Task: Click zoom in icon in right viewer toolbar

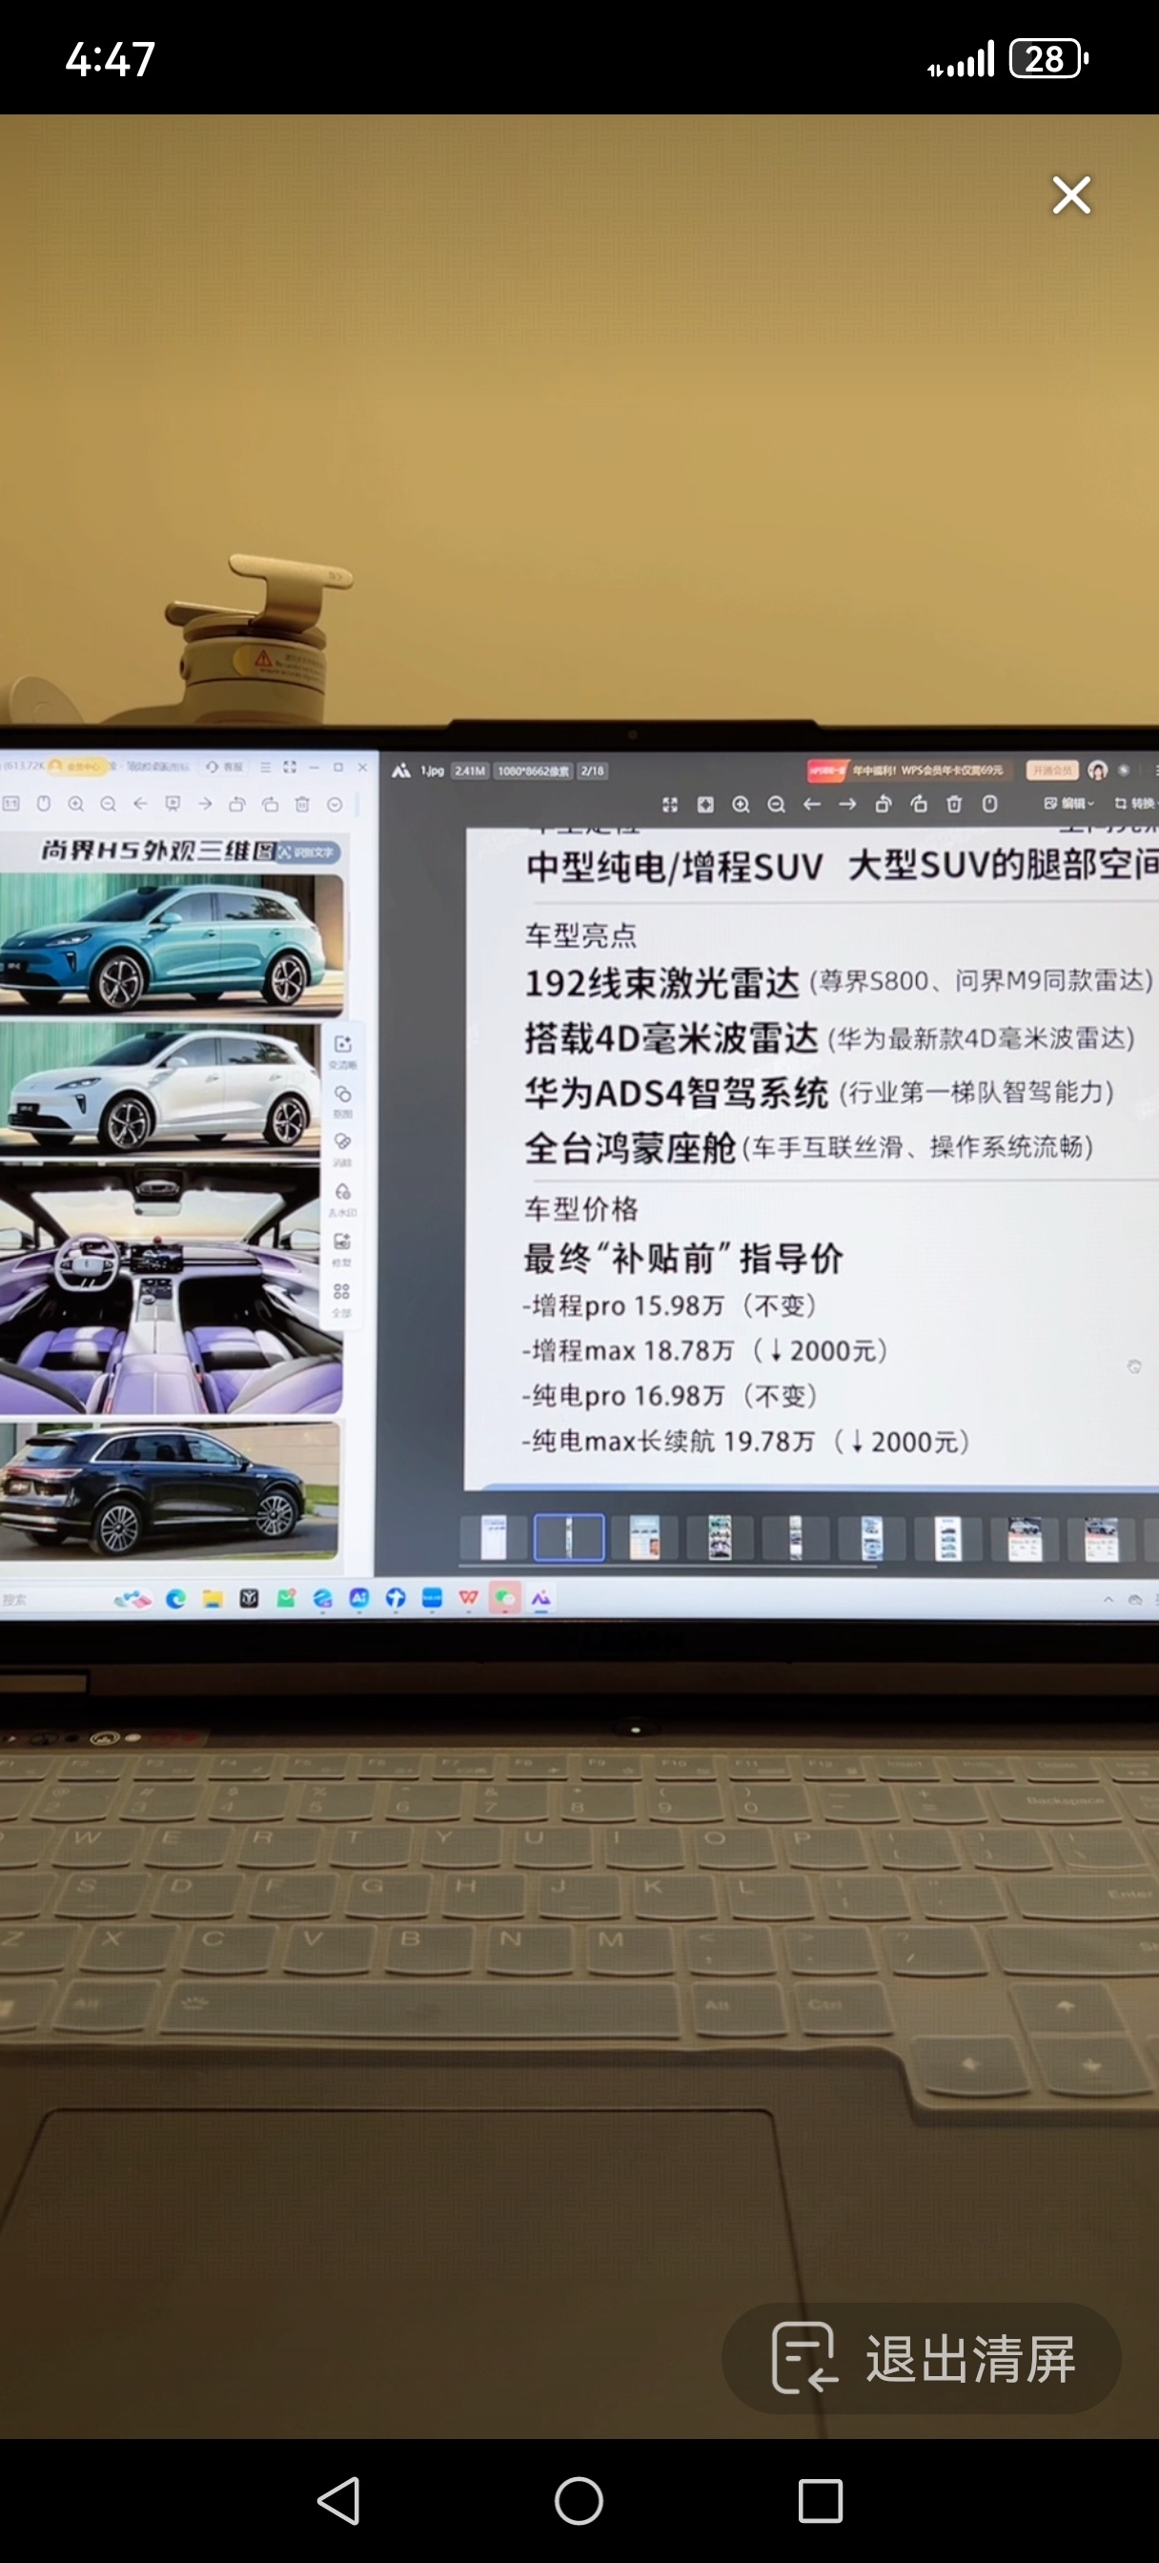Action: 742,804
